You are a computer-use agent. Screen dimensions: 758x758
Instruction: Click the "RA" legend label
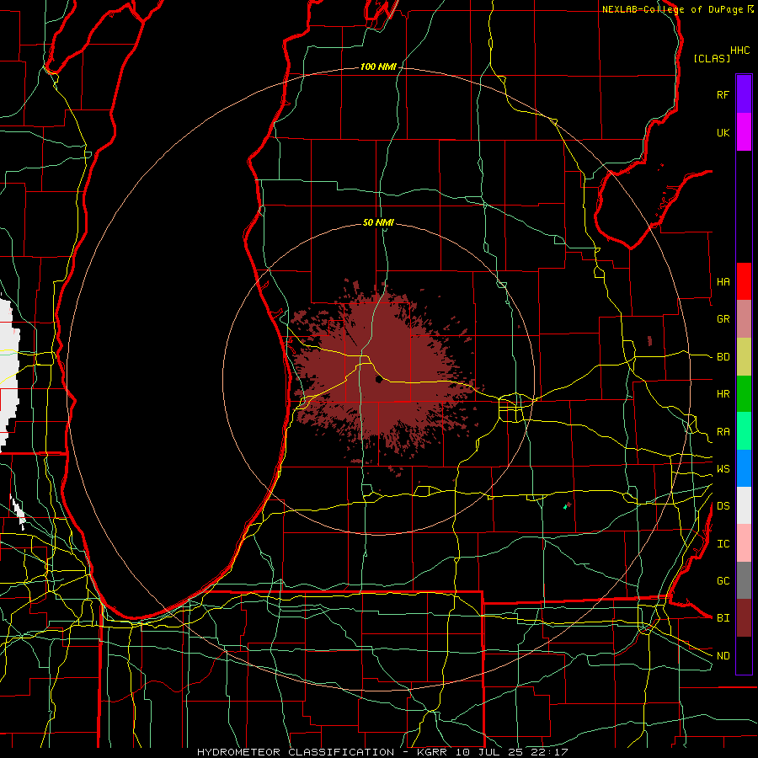(x=723, y=432)
